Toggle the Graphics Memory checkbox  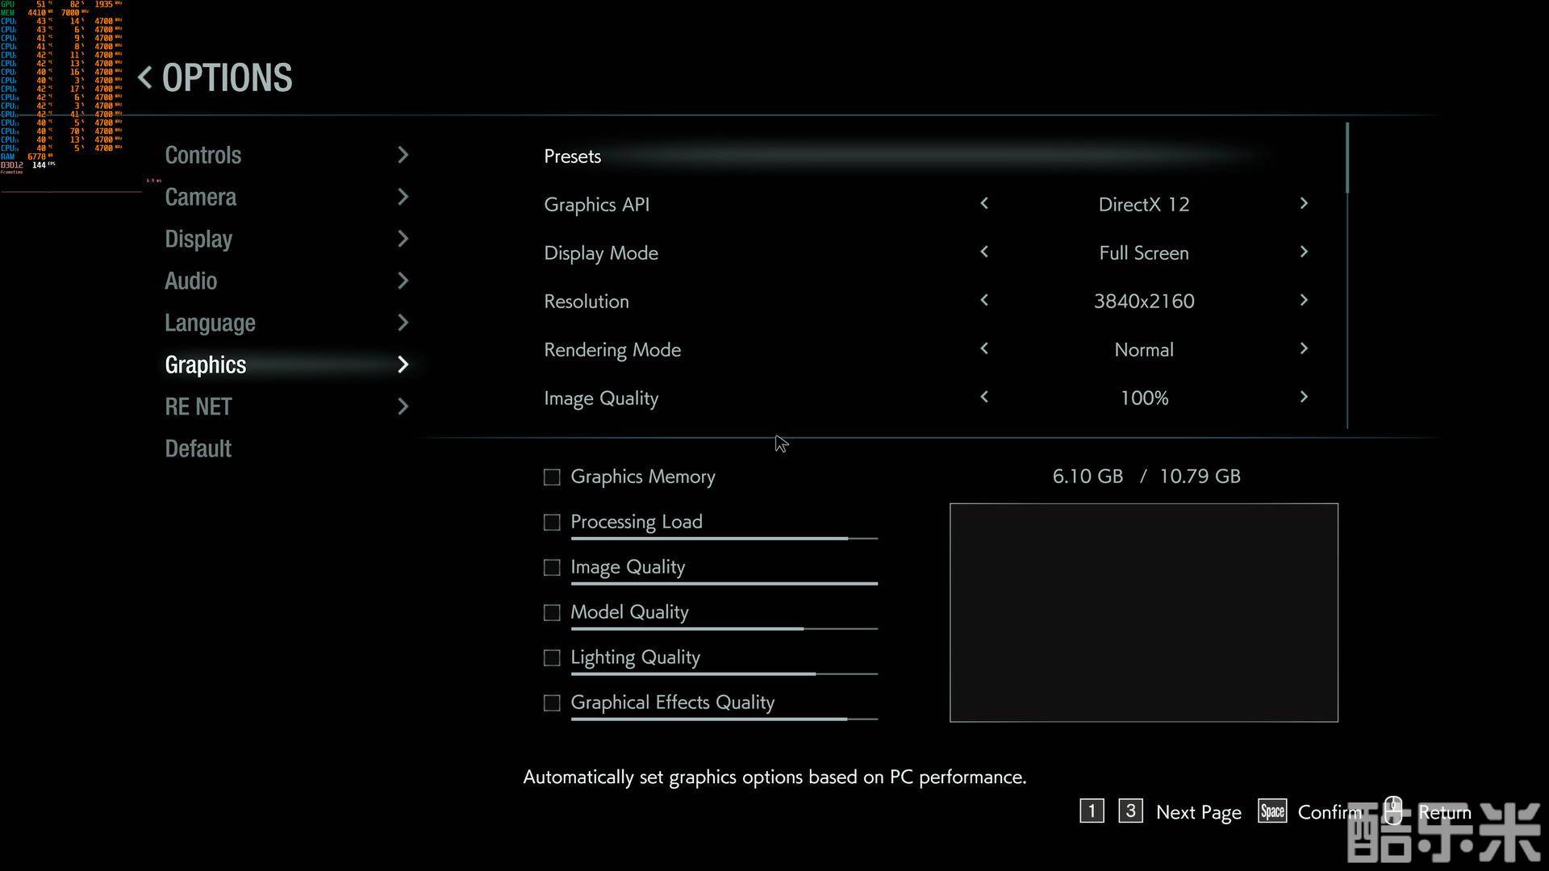click(x=552, y=477)
